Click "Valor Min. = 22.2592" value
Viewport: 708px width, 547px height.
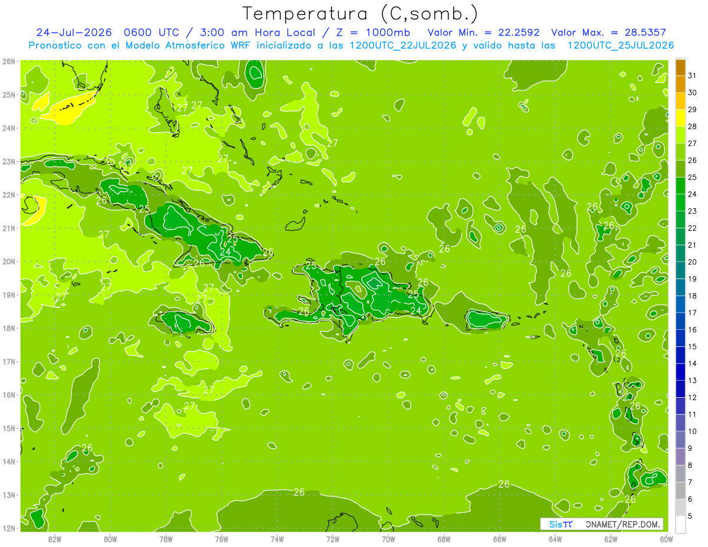[483, 32]
